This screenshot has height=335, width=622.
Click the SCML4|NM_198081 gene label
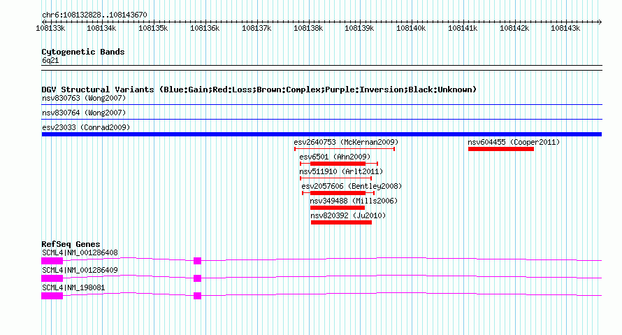(73, 287)
